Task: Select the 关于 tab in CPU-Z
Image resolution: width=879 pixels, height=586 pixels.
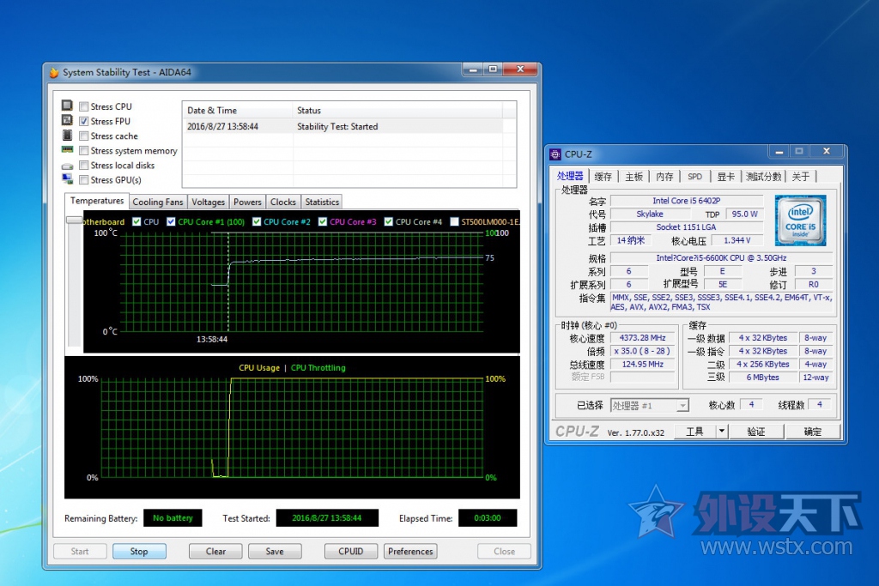Action: click(801, 177)
